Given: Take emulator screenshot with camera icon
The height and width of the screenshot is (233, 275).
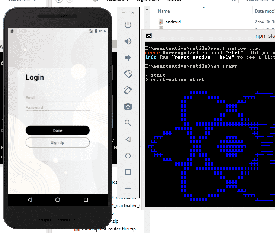Looking at the screenshot, I should [128, 107].
